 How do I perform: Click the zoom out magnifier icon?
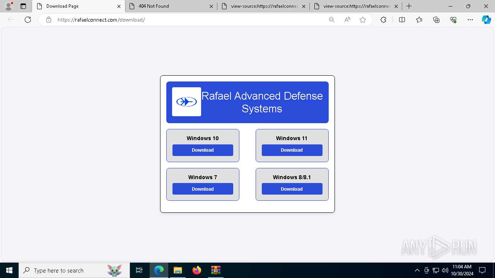331,20
